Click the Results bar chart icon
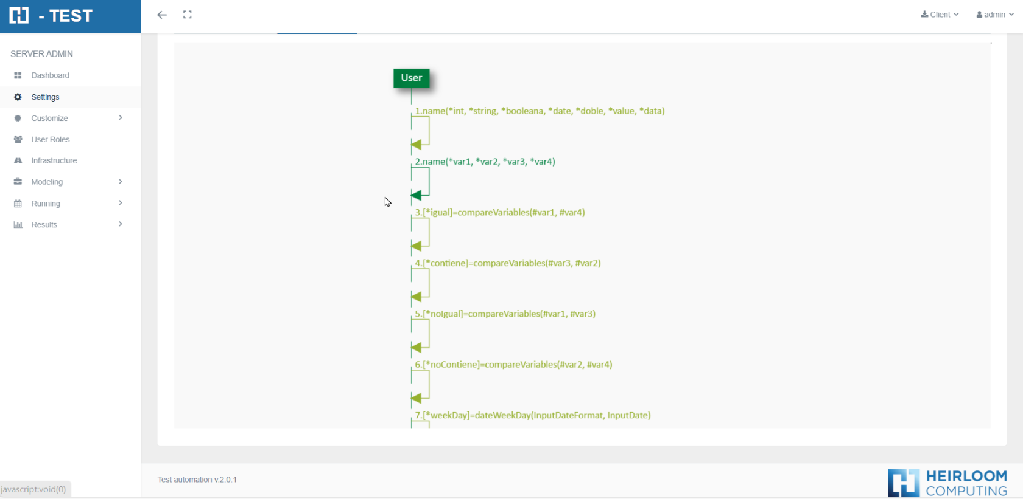Viewport: 1023px width, 499px height. [18, 225]
